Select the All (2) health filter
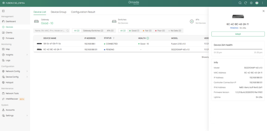 pos(123,31)
